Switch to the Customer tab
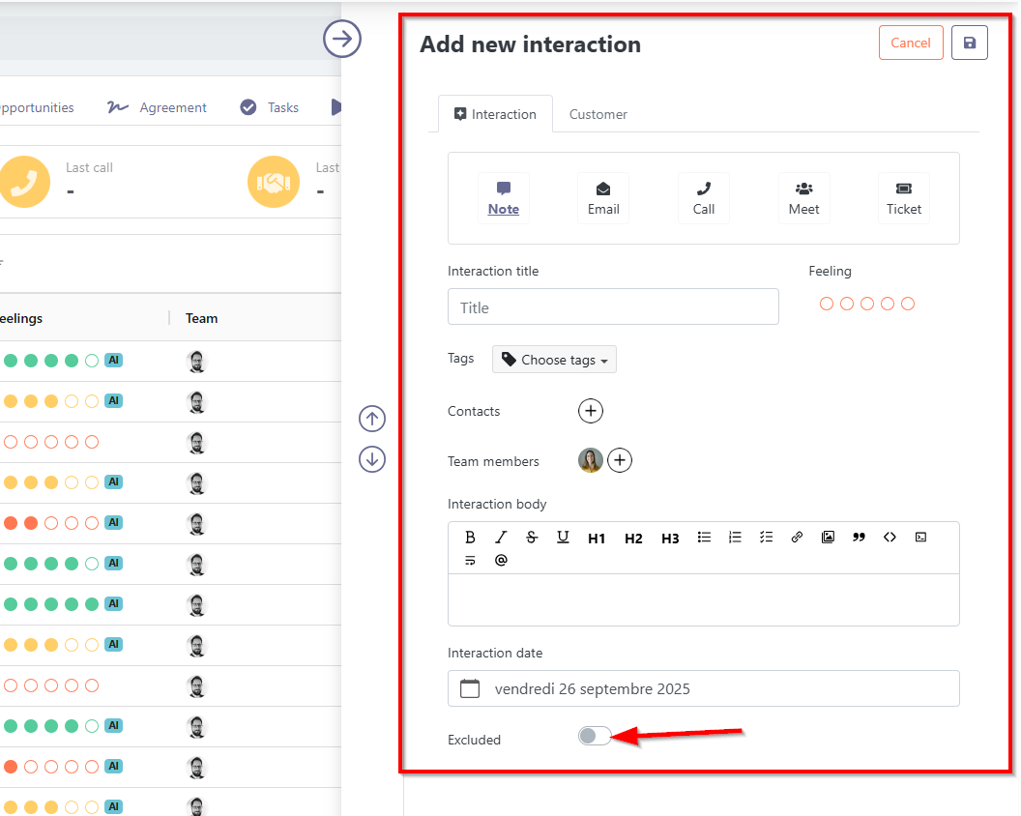 click(x=598, y=114)
